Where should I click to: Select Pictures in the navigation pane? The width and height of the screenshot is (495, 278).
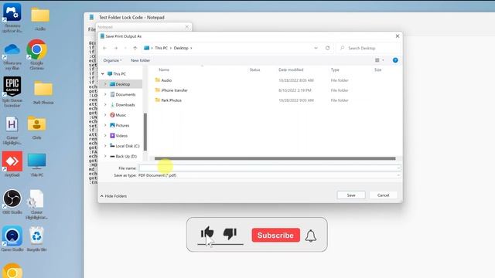tap(122, 125)
